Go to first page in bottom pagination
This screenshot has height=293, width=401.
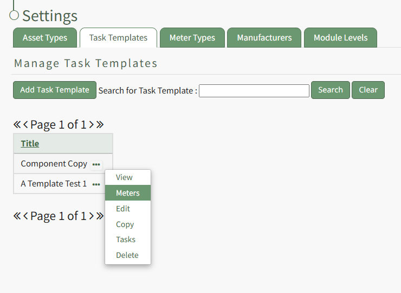tap(17, 216)
